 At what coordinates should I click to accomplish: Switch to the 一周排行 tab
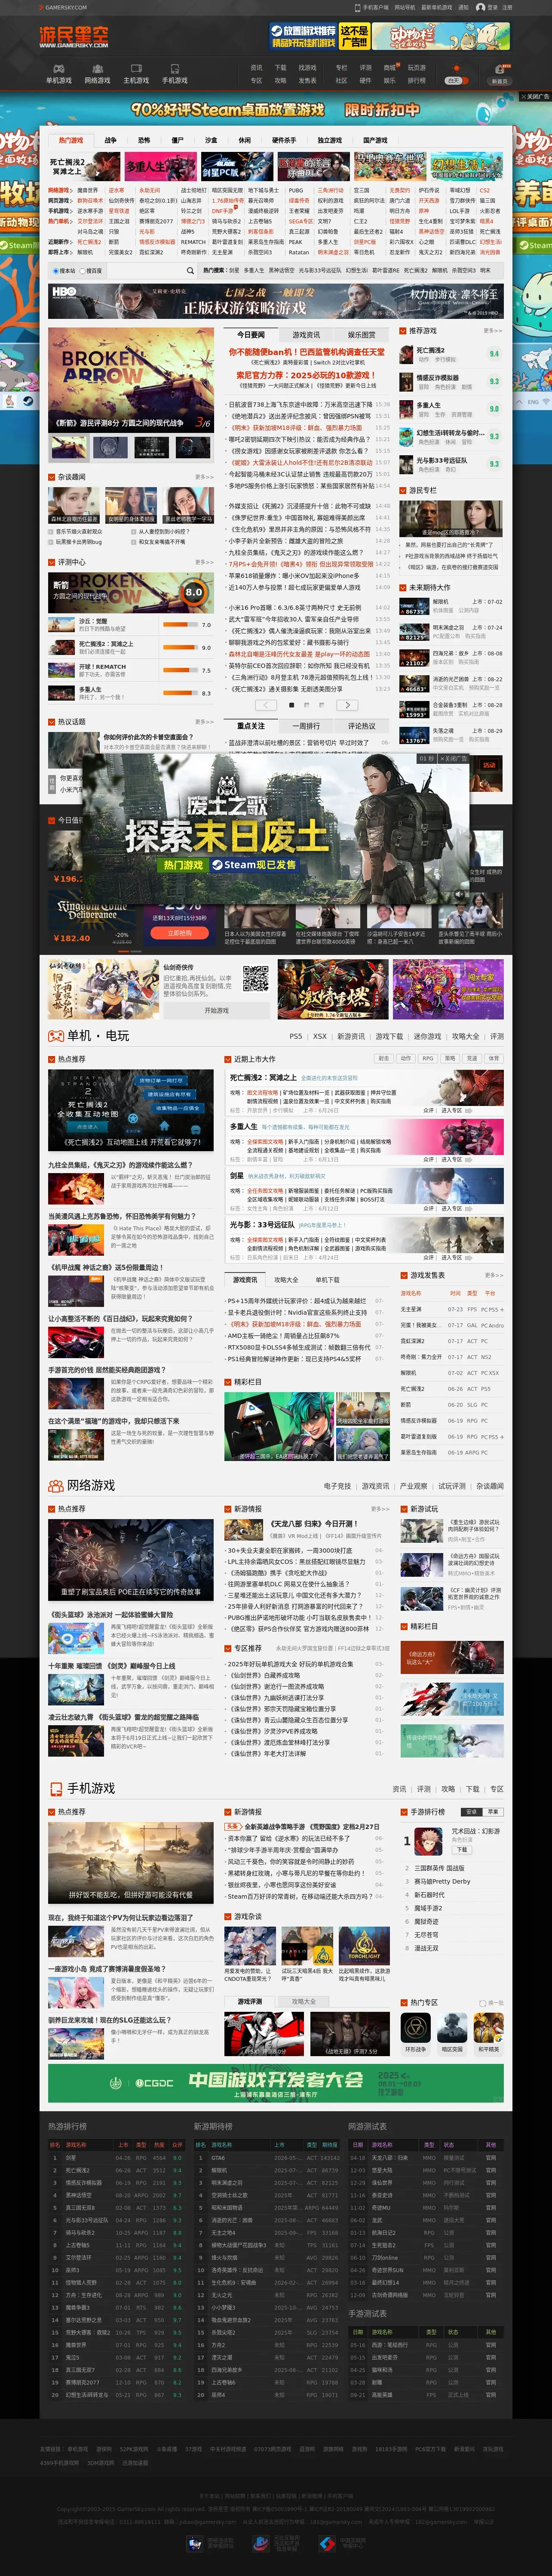tap(307, 726)
